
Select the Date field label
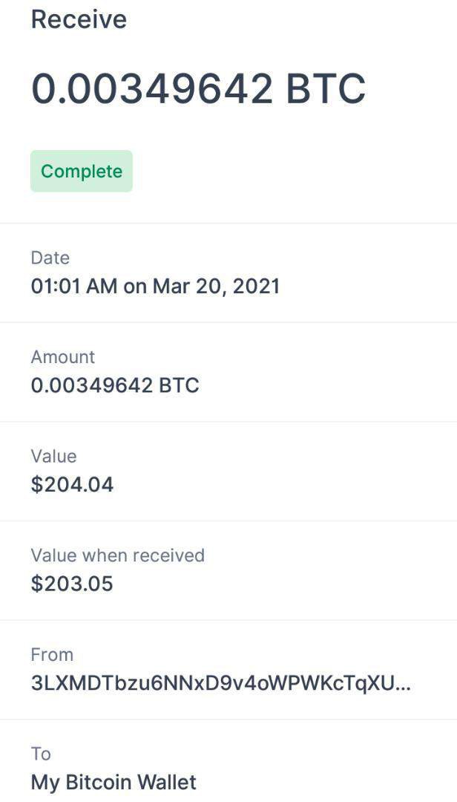point(50,258)
